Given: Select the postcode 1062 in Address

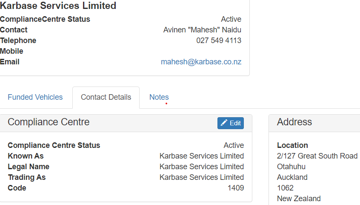Looking at the screenshot, I should [286, 188].
